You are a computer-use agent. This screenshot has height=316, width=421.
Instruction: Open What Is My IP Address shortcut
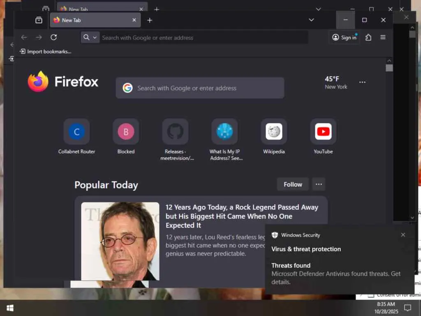coord(225,140)
